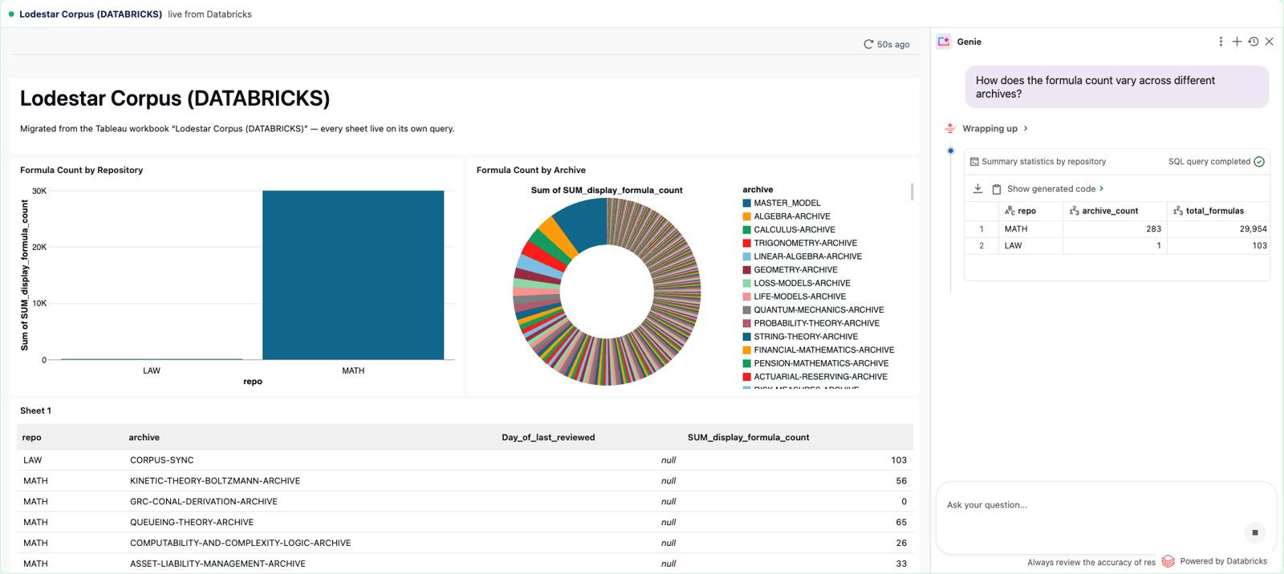Select the KINETIC-THEORY-BOLTZMANN-ARCHIVE cell
Viewport: 1284px width, 574px height.
coord(215,481)
